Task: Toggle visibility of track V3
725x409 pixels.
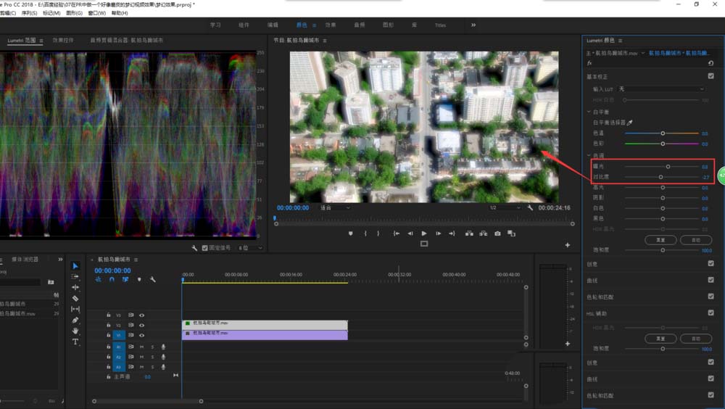Action: click(141, 315)
